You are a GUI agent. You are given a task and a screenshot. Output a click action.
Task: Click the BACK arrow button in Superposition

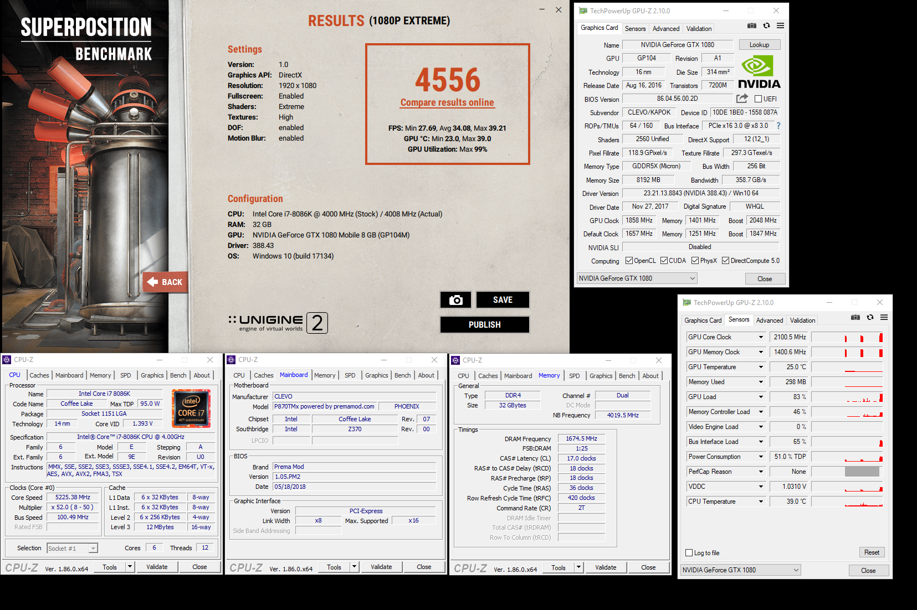pyautogui.click(x=165, y=282)
